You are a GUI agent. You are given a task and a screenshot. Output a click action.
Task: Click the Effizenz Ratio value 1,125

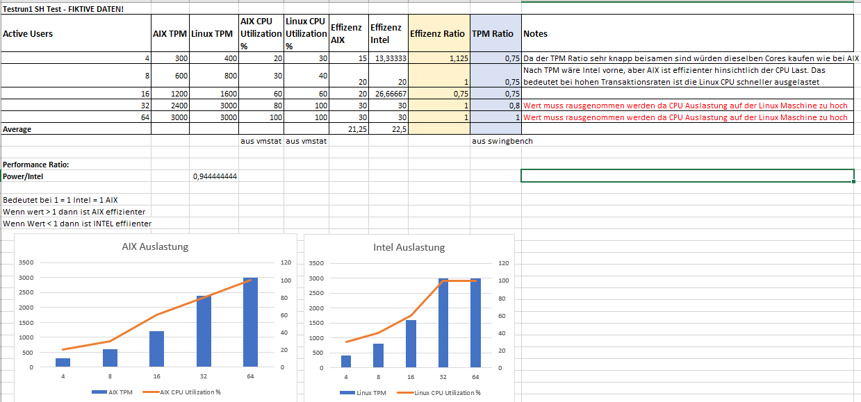[x=439, y=59]
